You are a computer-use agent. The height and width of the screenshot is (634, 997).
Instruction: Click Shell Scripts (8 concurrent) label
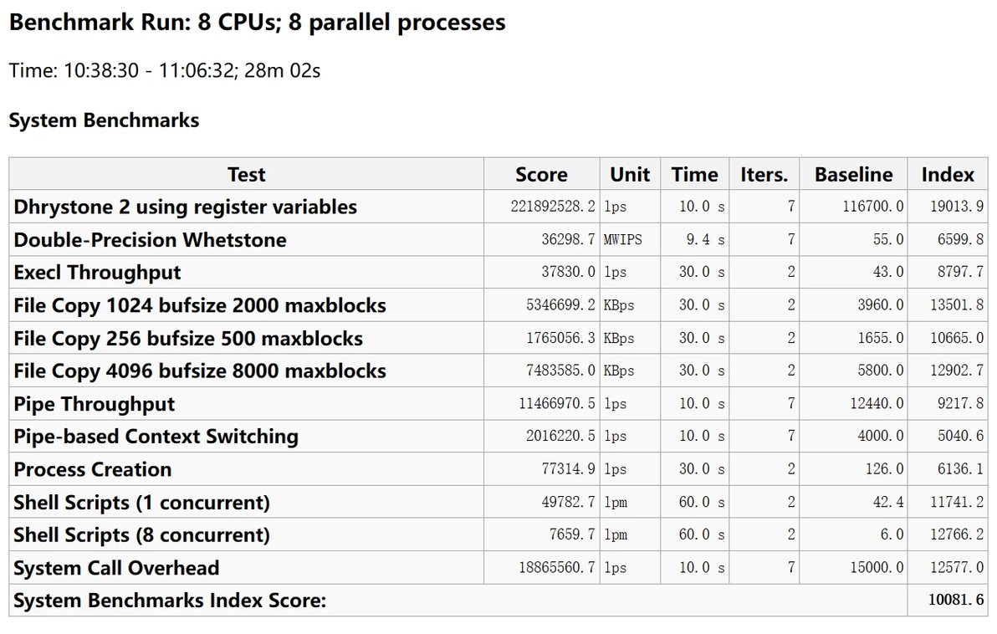[142, 535]
